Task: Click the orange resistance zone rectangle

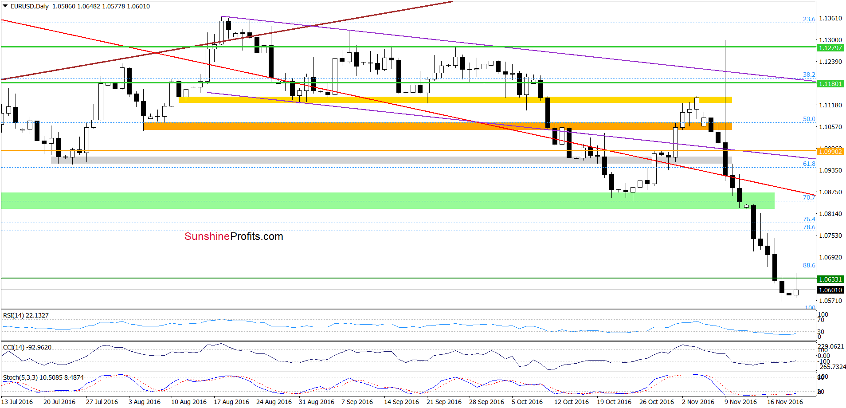Action: point(438,126)
